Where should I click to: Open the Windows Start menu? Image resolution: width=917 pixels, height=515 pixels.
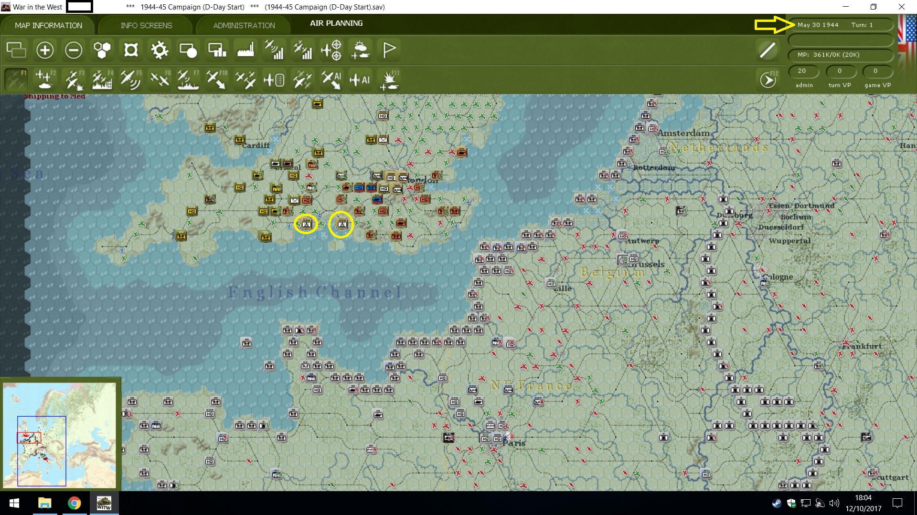tap(14, 503)
